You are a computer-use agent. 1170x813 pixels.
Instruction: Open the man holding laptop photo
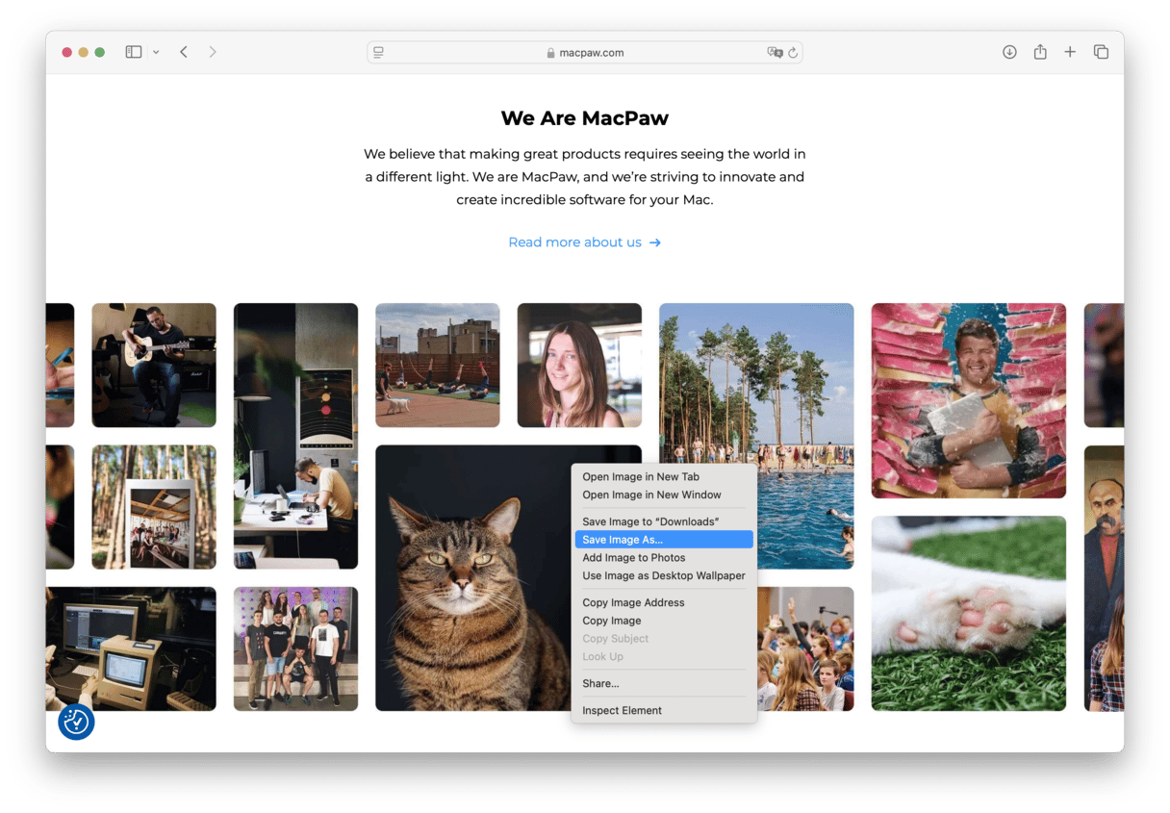pos(969,400)
